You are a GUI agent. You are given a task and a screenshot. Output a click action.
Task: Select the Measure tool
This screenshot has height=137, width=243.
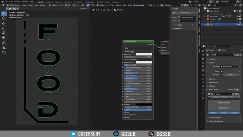point(4,48)
